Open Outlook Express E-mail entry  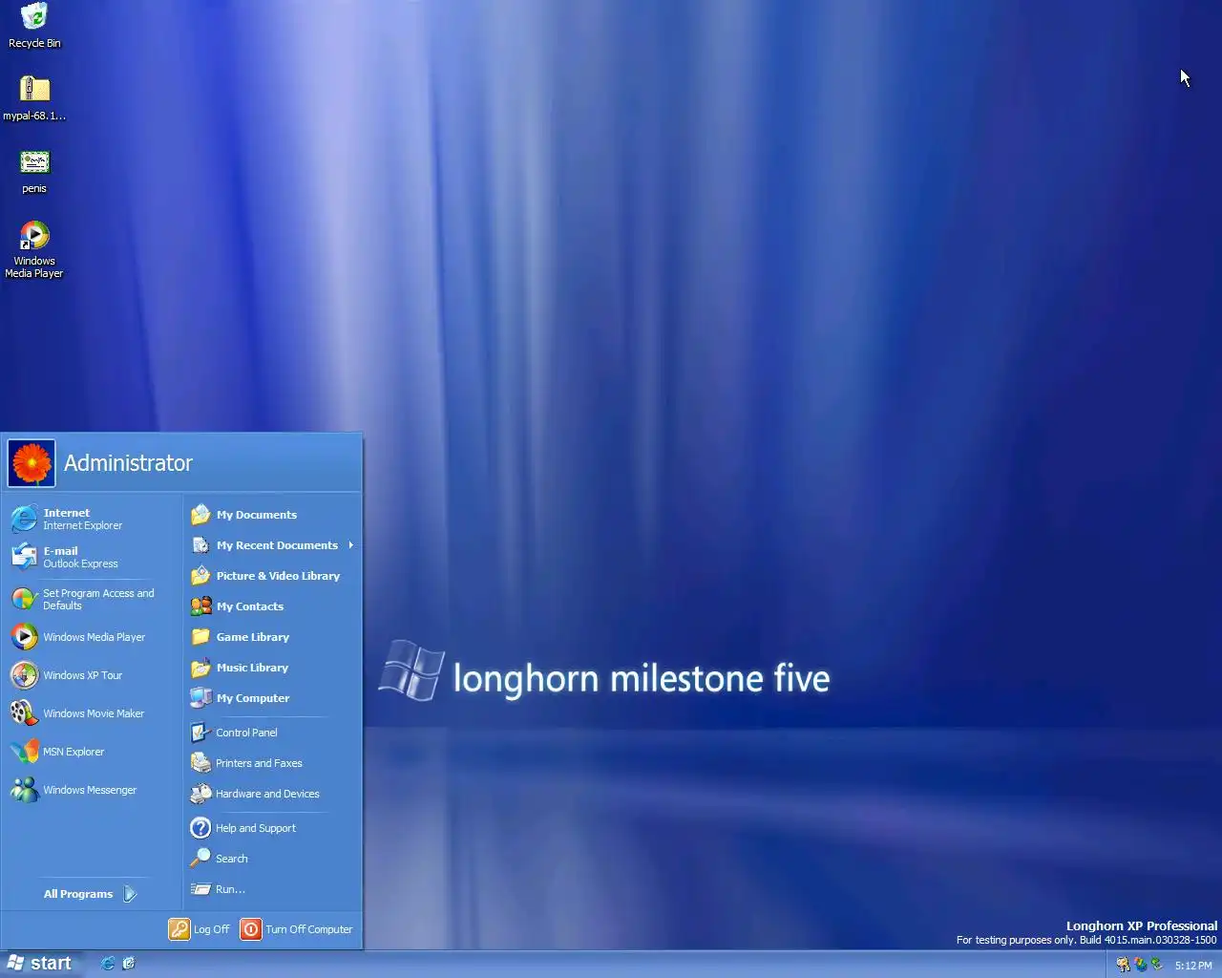pyautogui.click(x=92, y=557)
